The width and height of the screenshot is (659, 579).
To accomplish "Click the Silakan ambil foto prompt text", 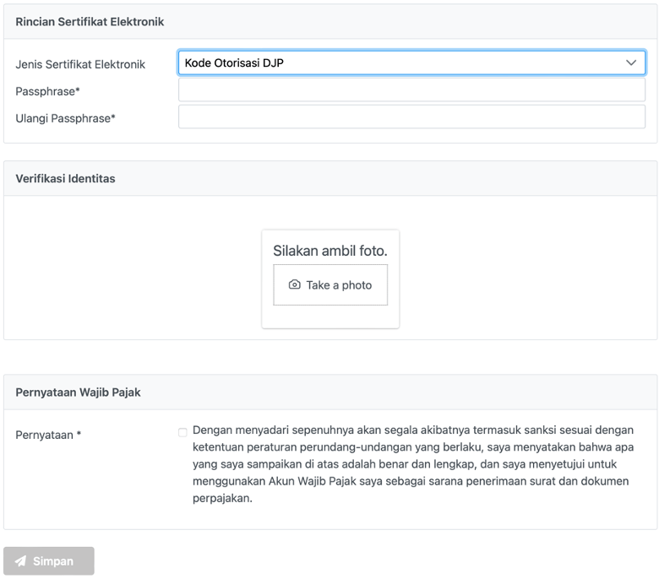I will point(329,251).
